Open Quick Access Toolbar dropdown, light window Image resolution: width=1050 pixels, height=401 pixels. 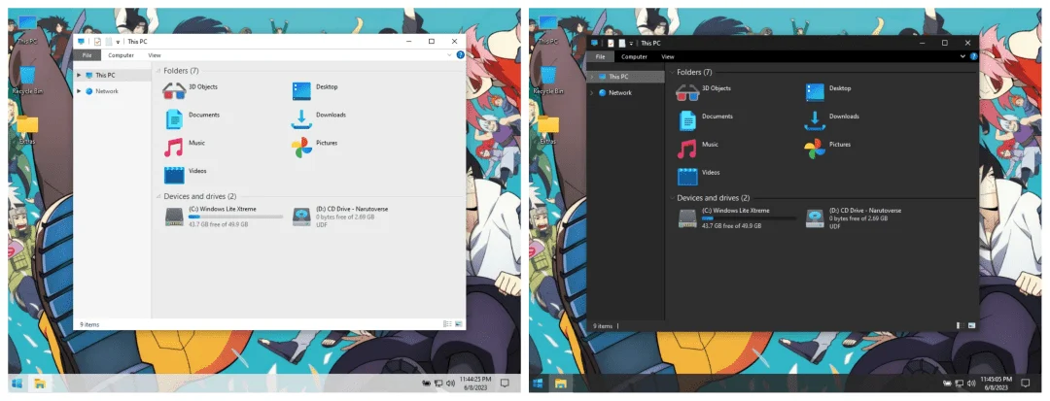[118, 42]
